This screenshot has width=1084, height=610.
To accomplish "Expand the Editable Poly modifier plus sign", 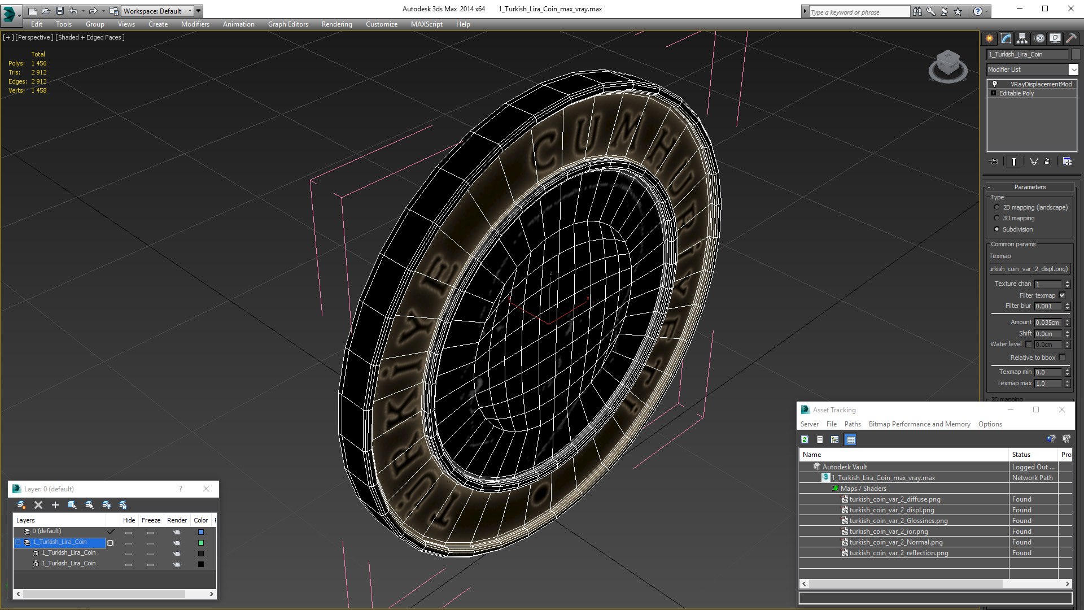I will tap(993, 93).
